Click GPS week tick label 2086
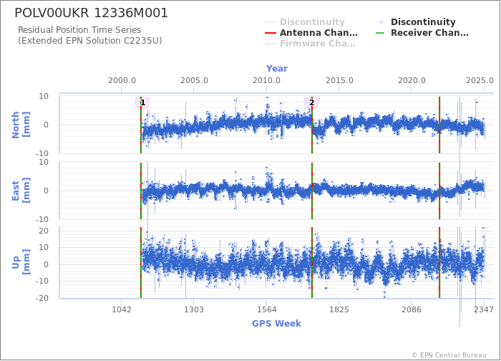501x361 pixels. point(412,309)
